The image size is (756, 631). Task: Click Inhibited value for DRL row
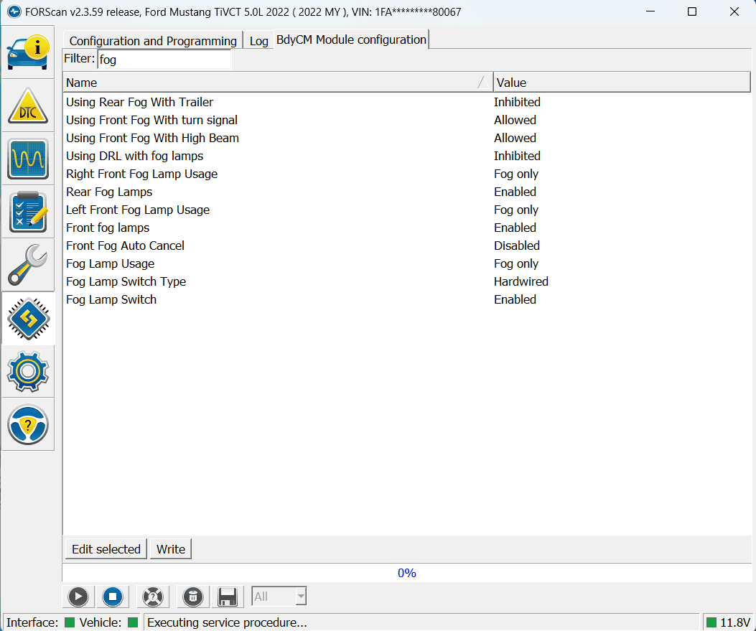(517, 156)
